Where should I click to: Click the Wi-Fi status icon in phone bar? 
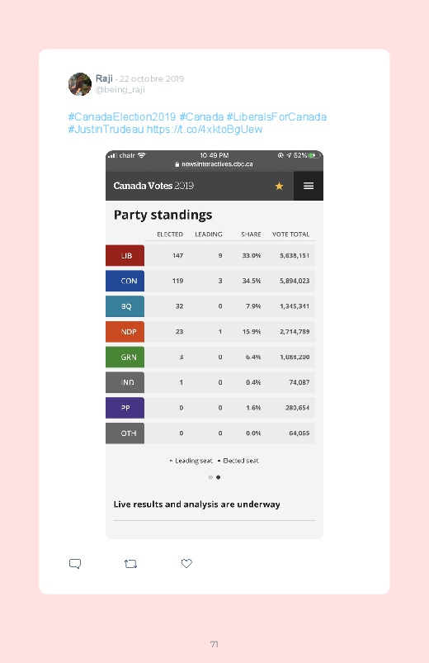click(x=142, y=155)
